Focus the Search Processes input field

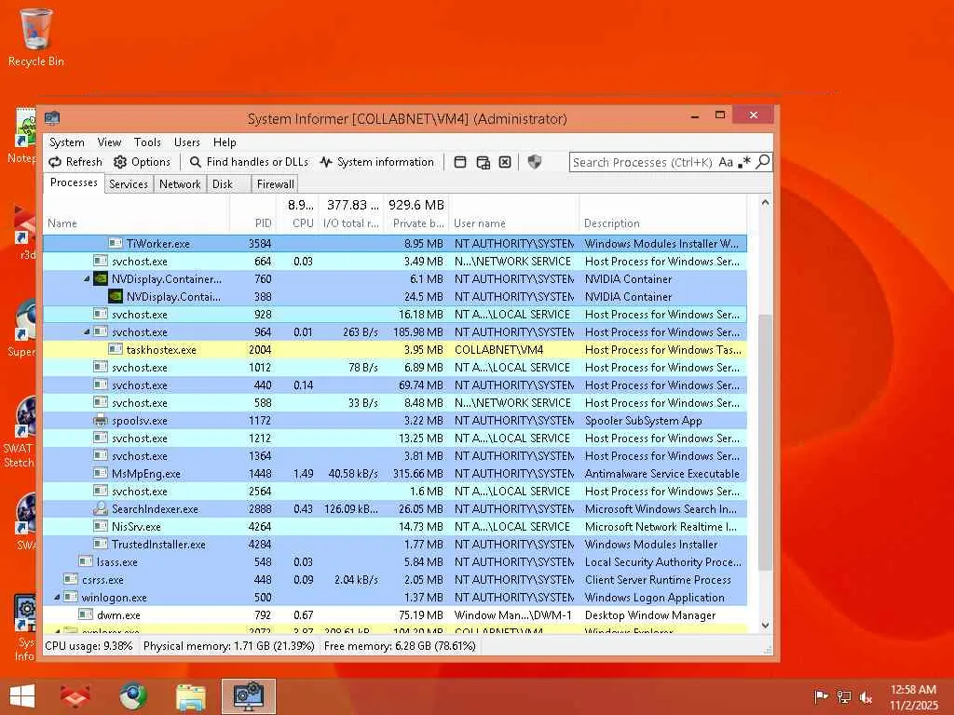[643, 162]
